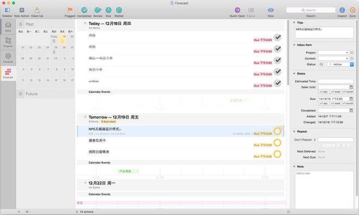Switch to the Inbox sidebar tab
The width and height of the screenshot is (359, 215).
pos(8,27)
